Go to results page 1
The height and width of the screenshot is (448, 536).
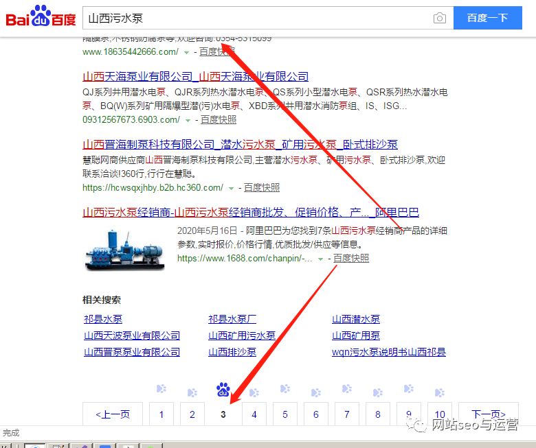tap(161, 414)
